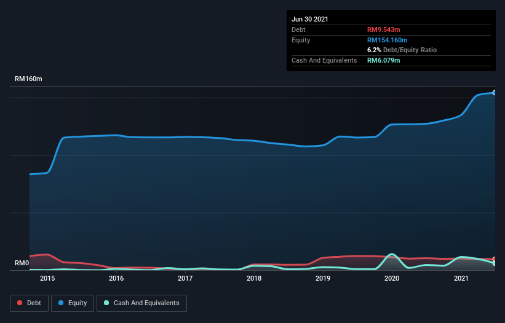The width and height of the screenshot is (505, 323).
Task: Click the Equity row label in tooltip
Action: (301, 40)
